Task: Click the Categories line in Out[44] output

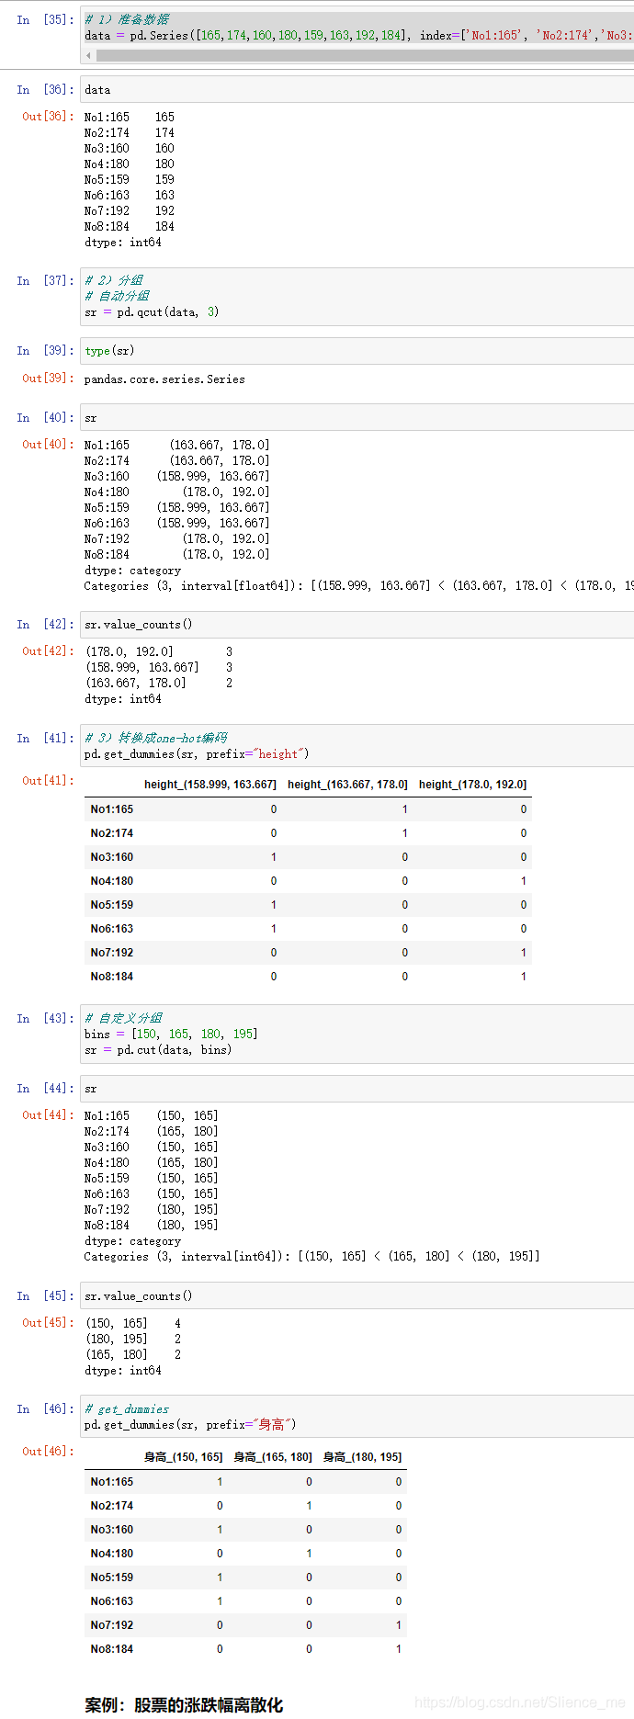Action: click(x=311, y=1257)
